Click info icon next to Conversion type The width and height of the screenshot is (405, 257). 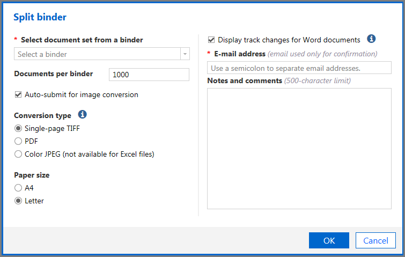point(83,114)
